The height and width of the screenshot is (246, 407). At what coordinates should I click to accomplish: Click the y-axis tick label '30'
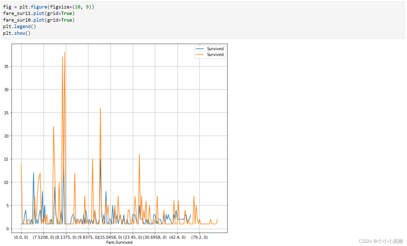(6, 90)
